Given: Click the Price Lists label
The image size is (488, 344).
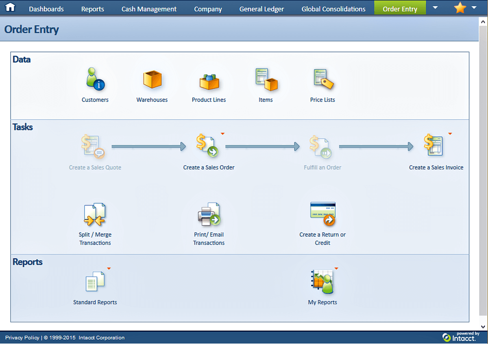Looking at the screenshot, I should click(x=323, y=100).
